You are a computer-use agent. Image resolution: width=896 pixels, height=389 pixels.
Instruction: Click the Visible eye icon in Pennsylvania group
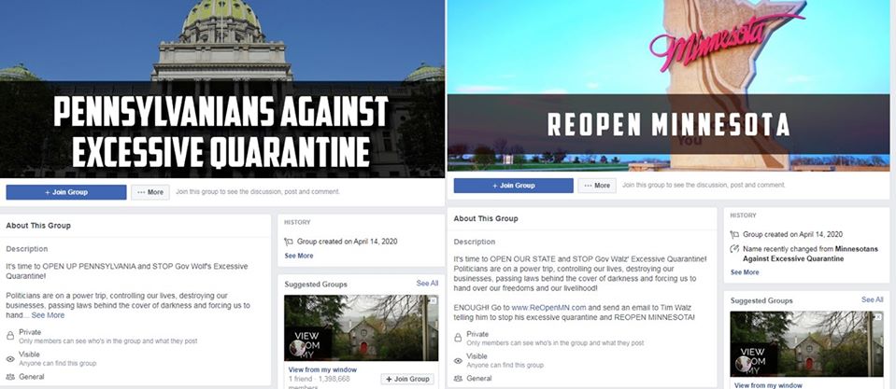click(x=9, y=359)
